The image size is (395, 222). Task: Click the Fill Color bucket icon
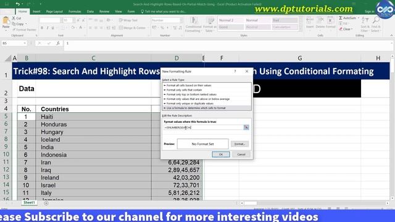point(73,28)
